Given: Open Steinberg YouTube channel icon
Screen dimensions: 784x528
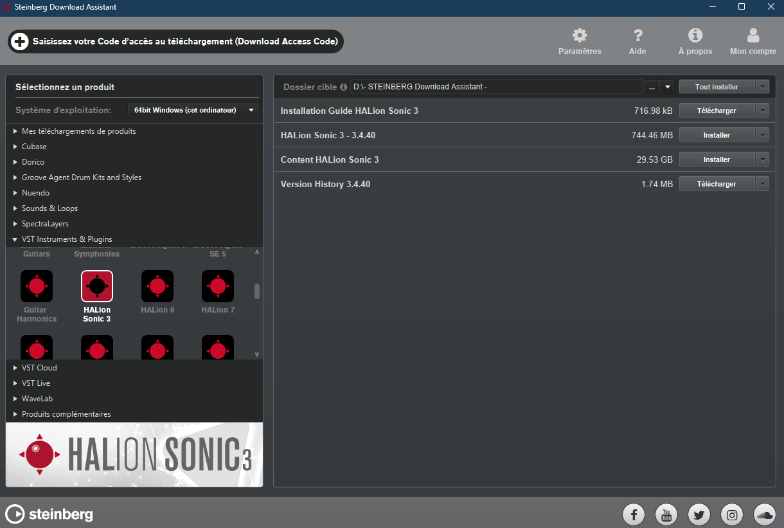Looking at the screenshot, I should pyautogui.click(x=666, y=514).
